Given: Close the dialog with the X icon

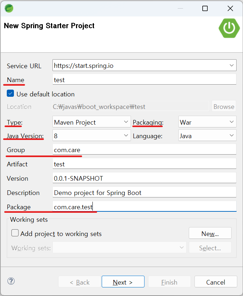Looking at the screenshot, I should click(x=230, y=8).
